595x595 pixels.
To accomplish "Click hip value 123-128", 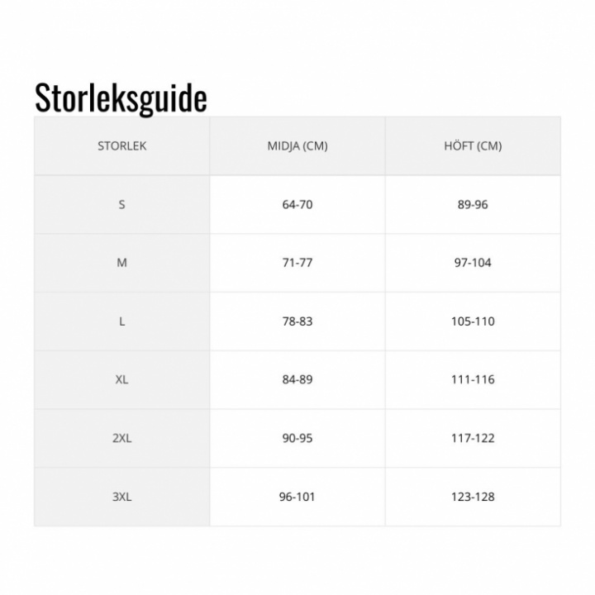I will click(473, 497).
